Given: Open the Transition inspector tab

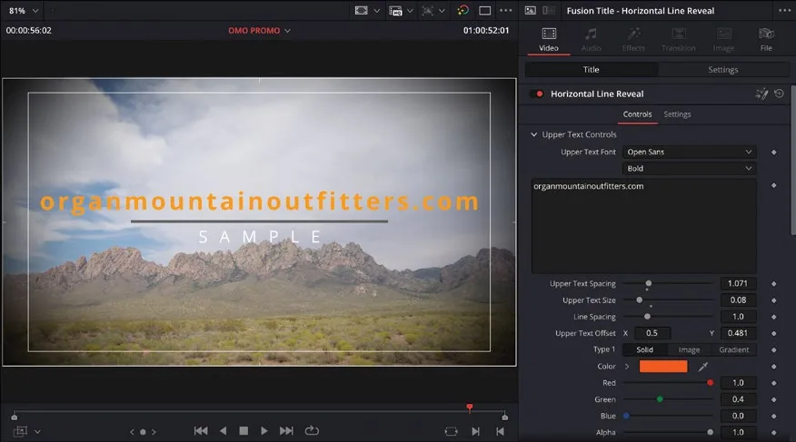Looking at the screenshot, I should pos(678,40).
